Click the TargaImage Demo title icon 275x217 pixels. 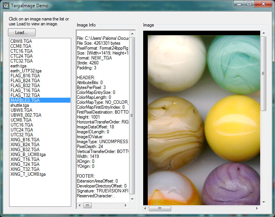click(6, 6)
